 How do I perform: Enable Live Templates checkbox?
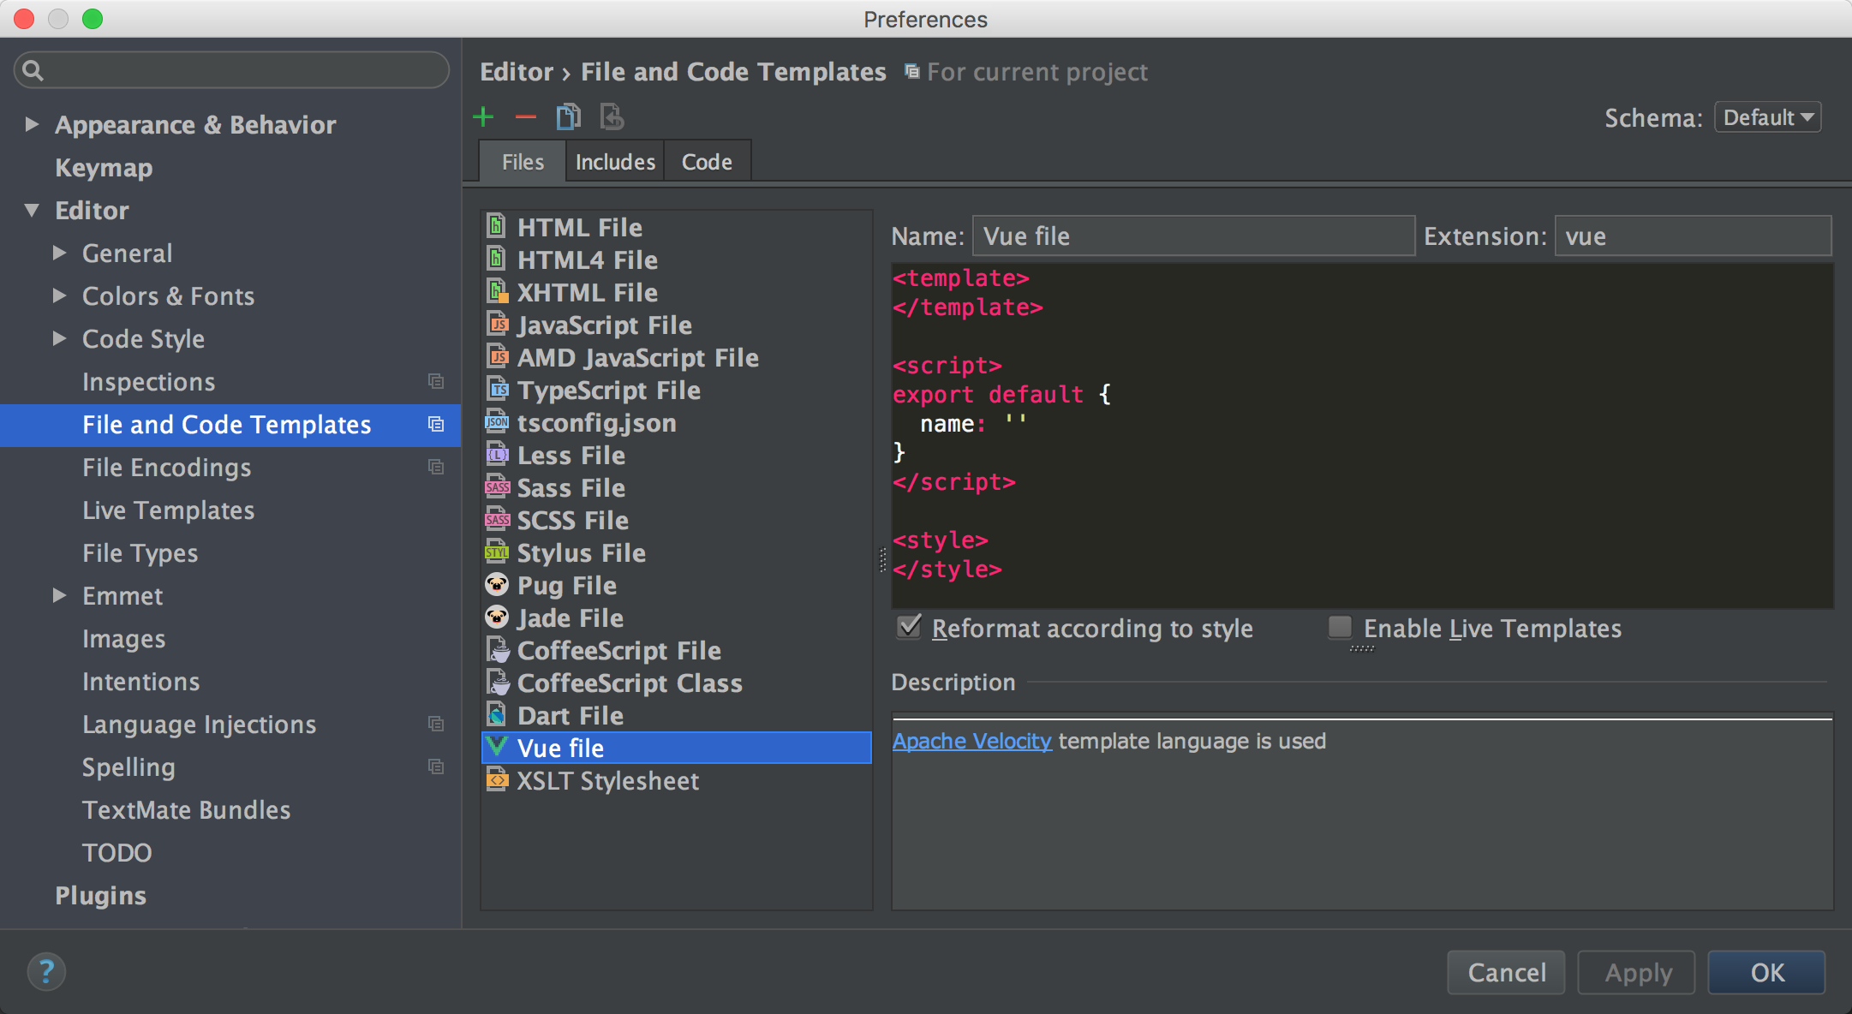coord(1340,627)
